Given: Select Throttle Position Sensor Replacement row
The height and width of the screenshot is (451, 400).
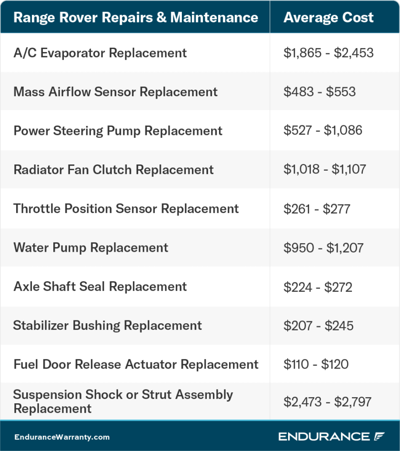Looking at the screenshot, I should click(x=126, y=209).
